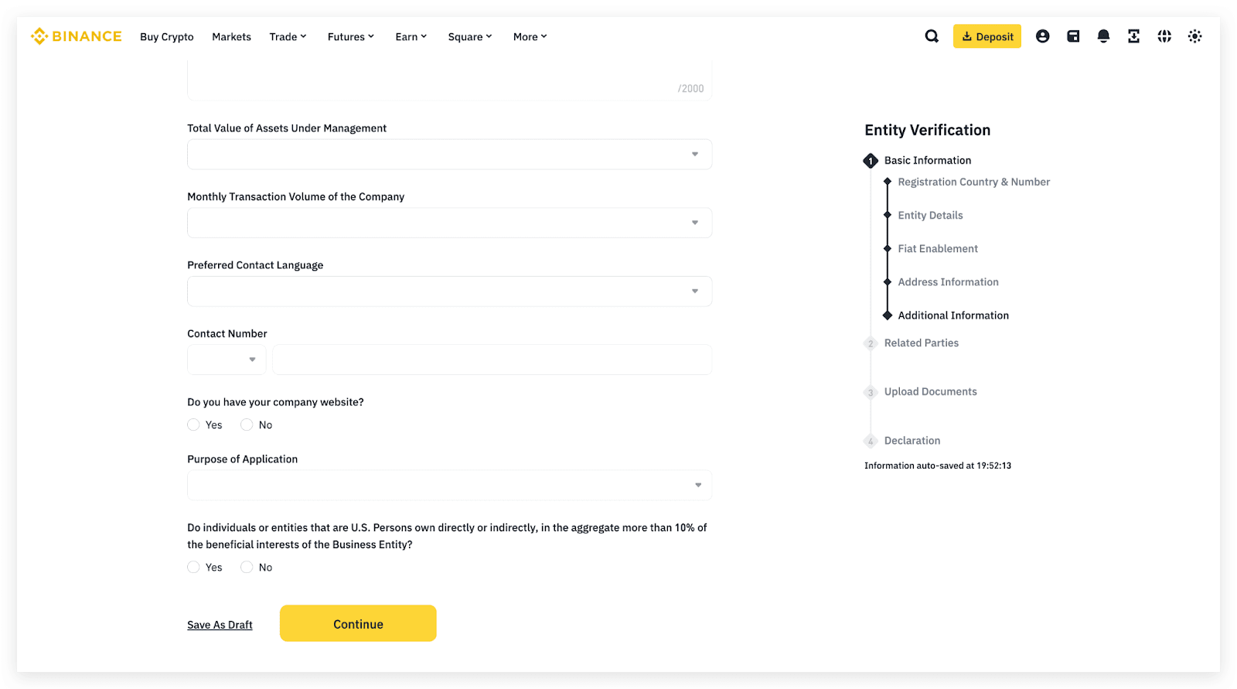1237x689 pixels.
Task: Jump to Related Parties step
Action: [922, 343]
